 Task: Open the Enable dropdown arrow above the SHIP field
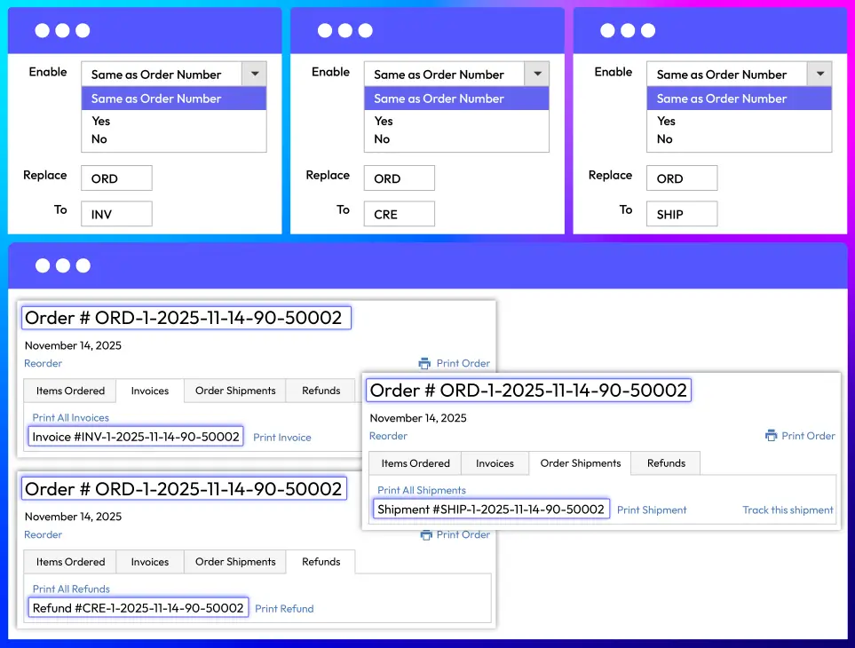pos(819,75)
